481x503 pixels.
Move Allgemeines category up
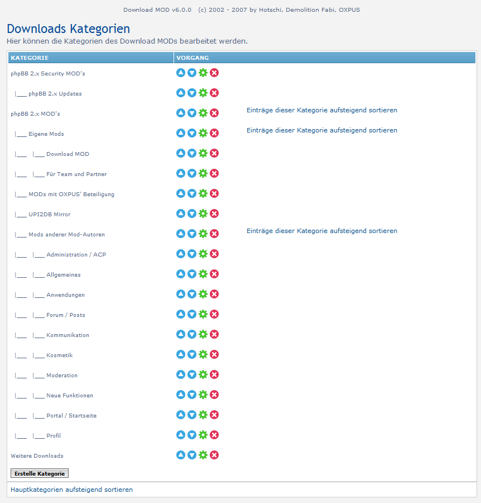pos(180,274)
